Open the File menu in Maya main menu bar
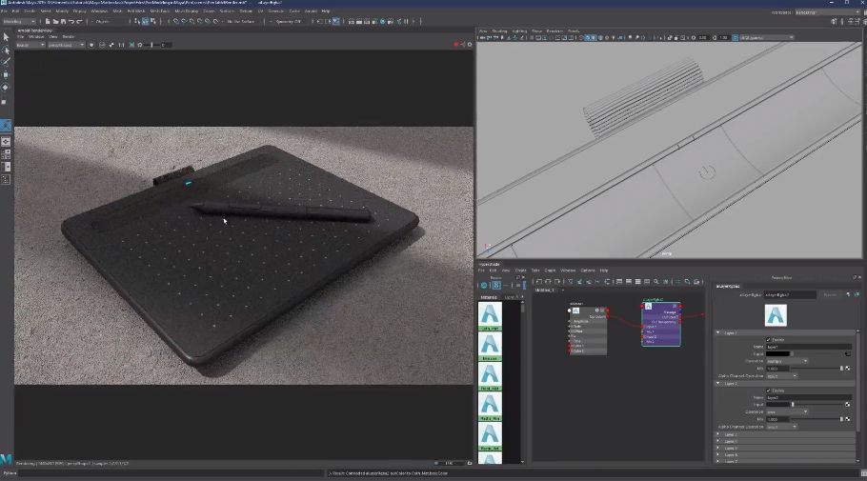Image resolution: width=867 pixels, height=481 pixels. (x=4, y=11)
